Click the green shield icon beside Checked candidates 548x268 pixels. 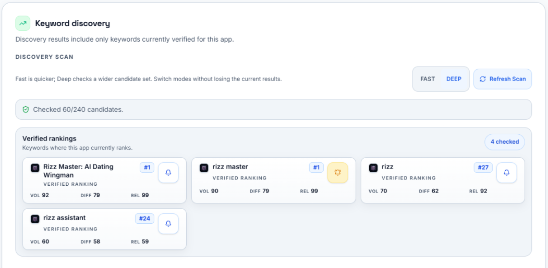[26, 110]
